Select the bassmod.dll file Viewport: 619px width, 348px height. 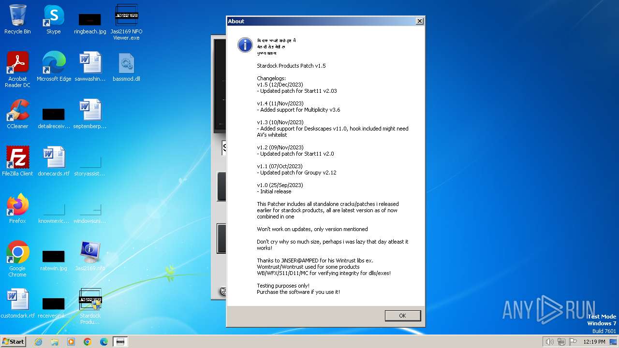pos(126,67)
